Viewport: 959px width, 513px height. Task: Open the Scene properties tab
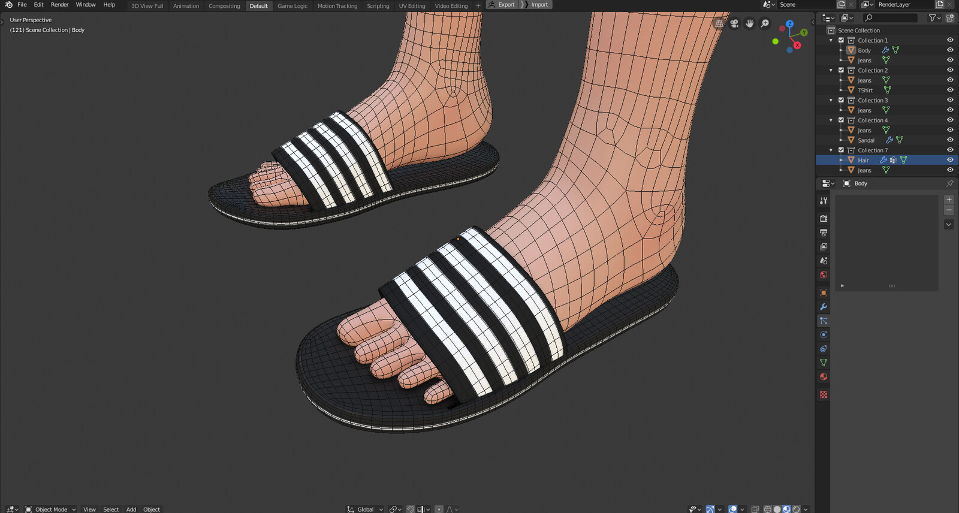point(824,261)
